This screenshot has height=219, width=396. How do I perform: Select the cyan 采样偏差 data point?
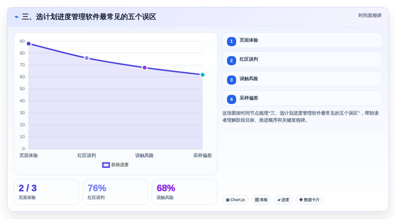pos(203,75)
